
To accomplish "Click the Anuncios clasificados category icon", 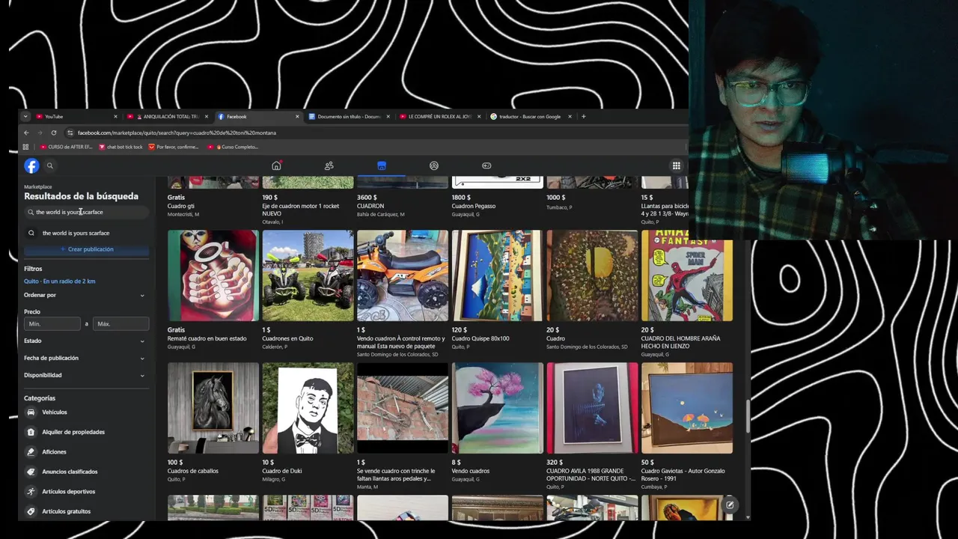I will point(31,472).
